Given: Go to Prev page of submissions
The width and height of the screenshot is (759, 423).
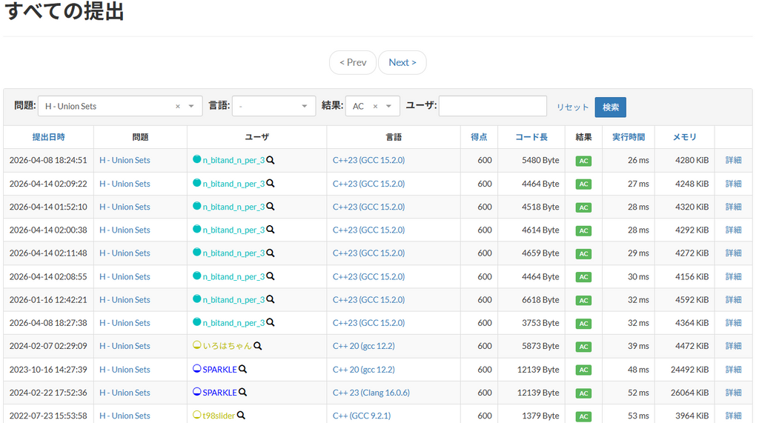Looking at the screenshot, I should (353, 62).
